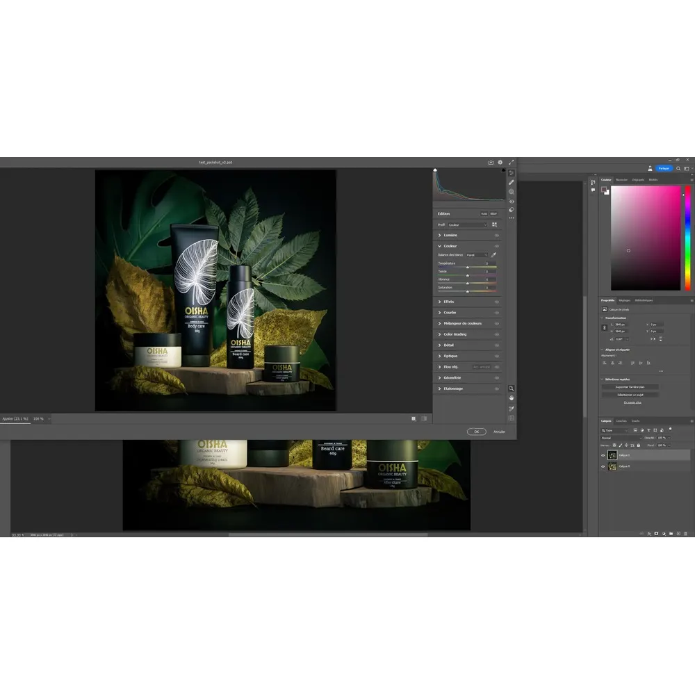Click Annuler to cancel Camera Raw

coord(499,432)
